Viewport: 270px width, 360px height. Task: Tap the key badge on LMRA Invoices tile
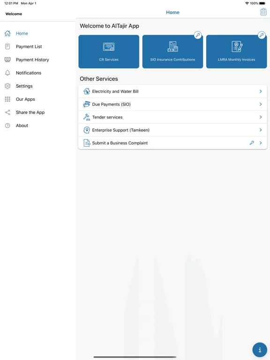pyautogui.click(x=262, y=35)
